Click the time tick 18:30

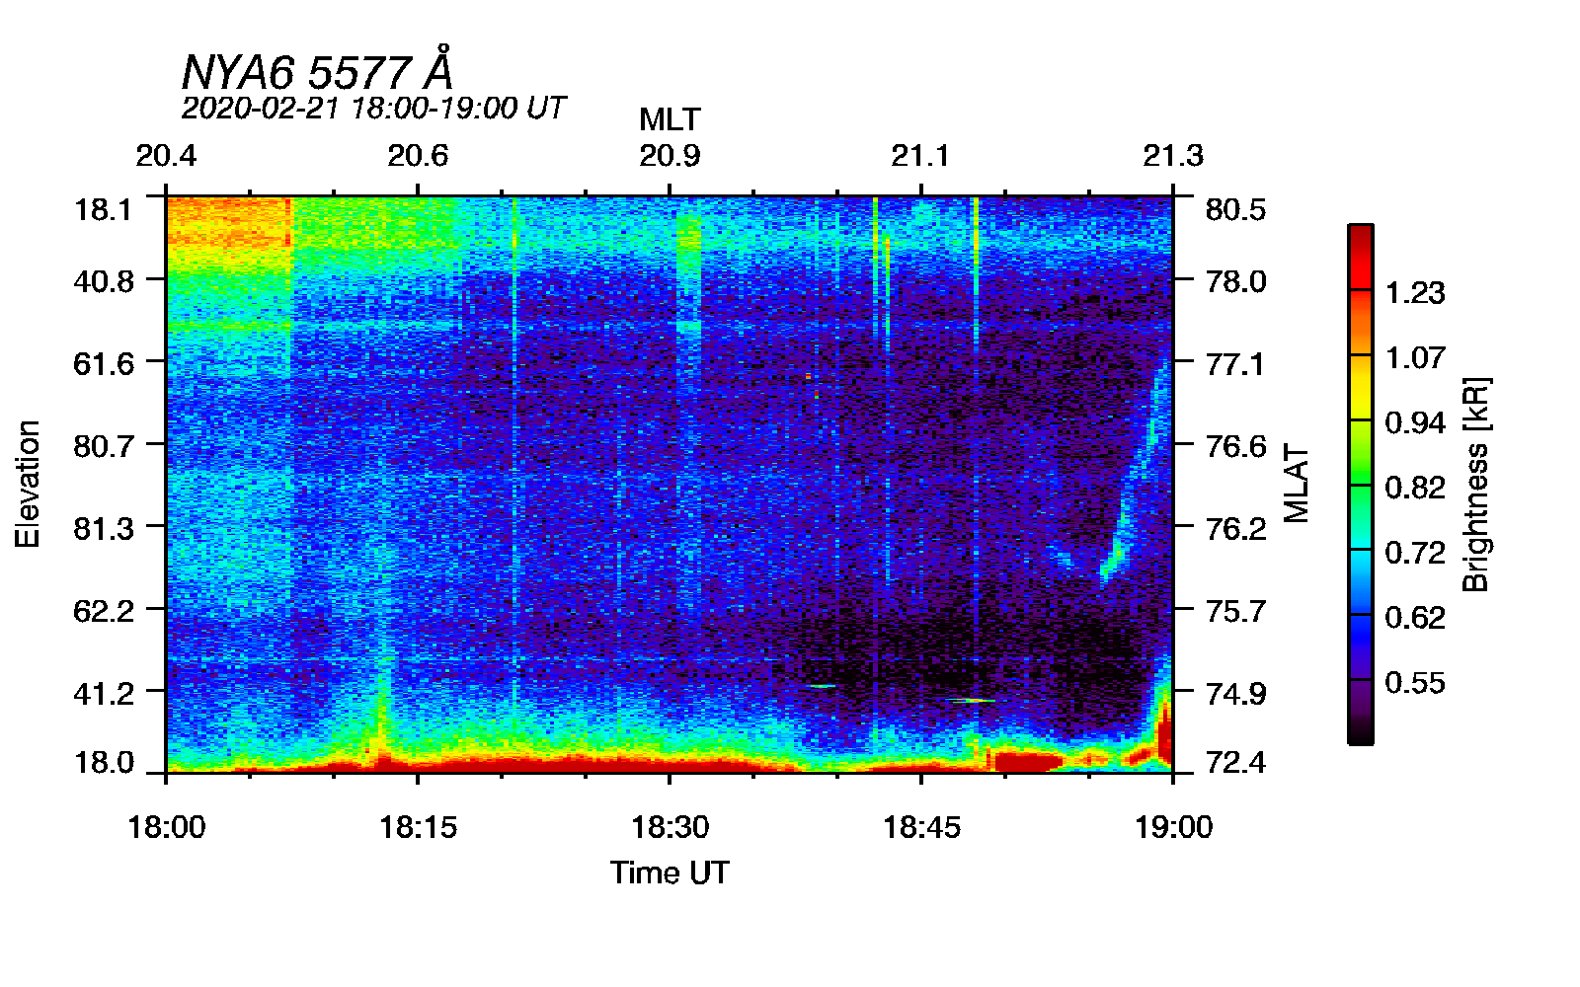670,827
